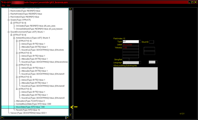The width and height of the screenshot is (198, 120).
Task: Collapse the struct containing j03hevenchimes
Action: point(17,53)
